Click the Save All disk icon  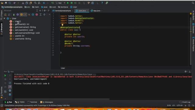click(6, 3)
